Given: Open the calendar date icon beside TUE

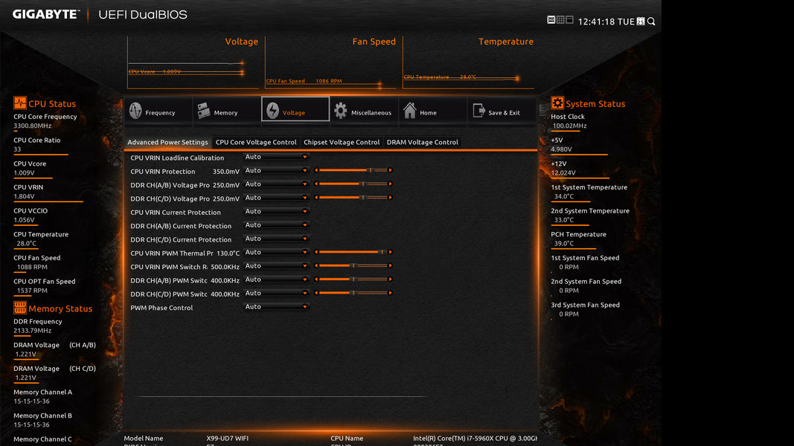Looking at the screenshot, I should [641, 22].
